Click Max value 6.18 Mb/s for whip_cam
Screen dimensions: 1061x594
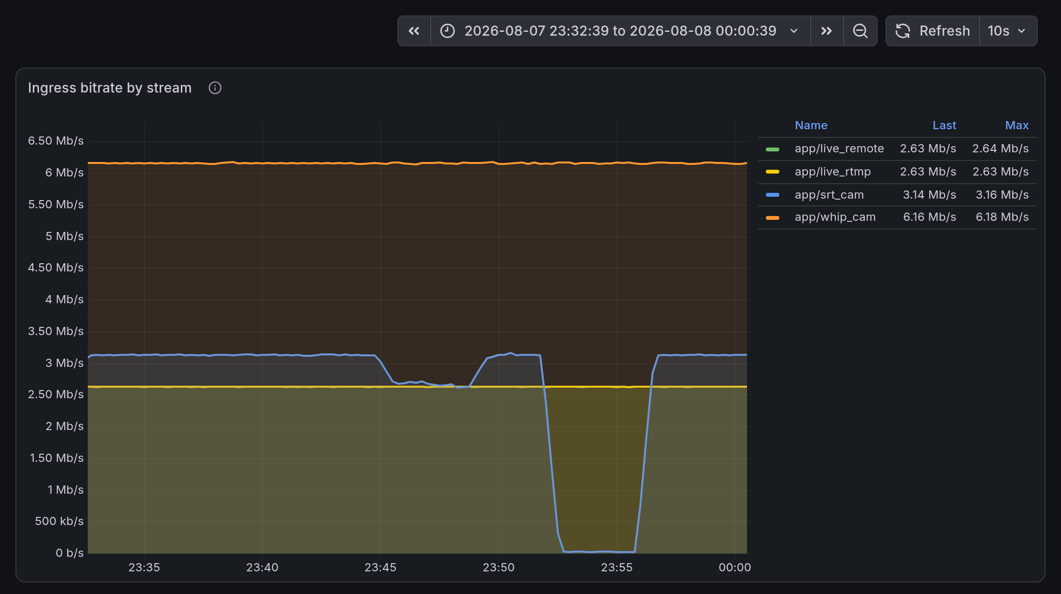tap(1002, 217)
